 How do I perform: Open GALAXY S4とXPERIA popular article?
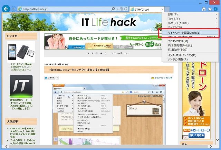tap(23, 132)
